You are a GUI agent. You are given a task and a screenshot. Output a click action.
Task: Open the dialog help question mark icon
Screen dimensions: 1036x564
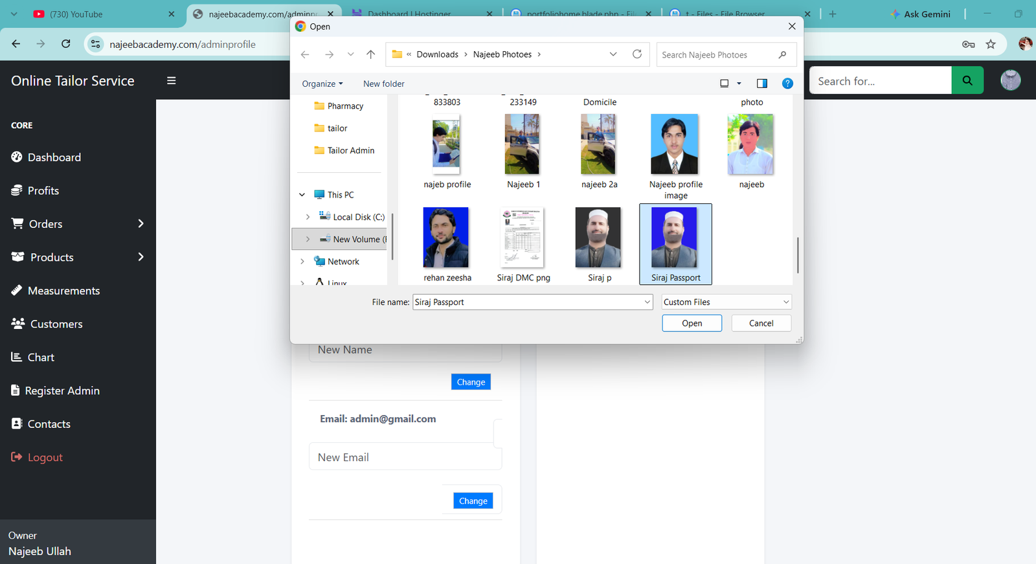coord(787,84)
